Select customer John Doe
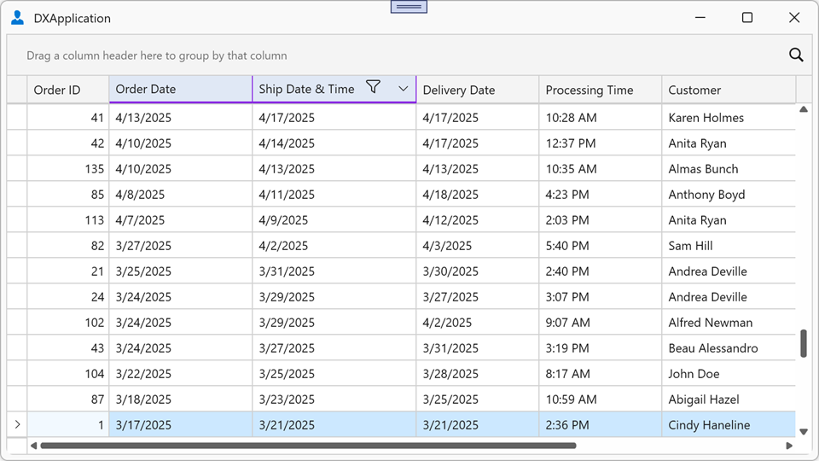This screenshot has width=819, height=461. point(729,374)
